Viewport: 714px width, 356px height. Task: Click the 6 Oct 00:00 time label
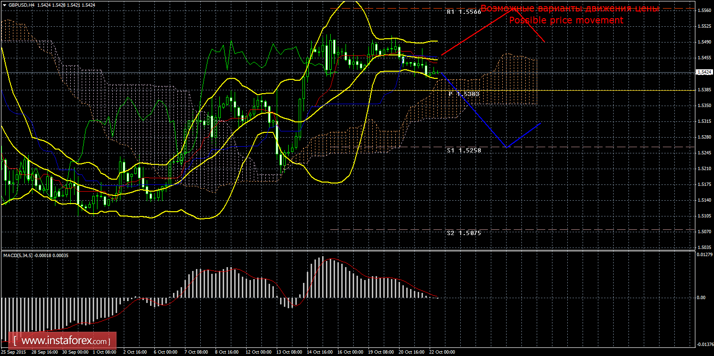166,352
